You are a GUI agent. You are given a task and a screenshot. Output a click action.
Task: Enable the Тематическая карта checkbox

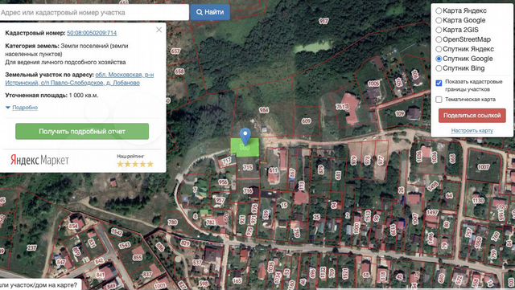pyautogui.click(x=439, y=100)
